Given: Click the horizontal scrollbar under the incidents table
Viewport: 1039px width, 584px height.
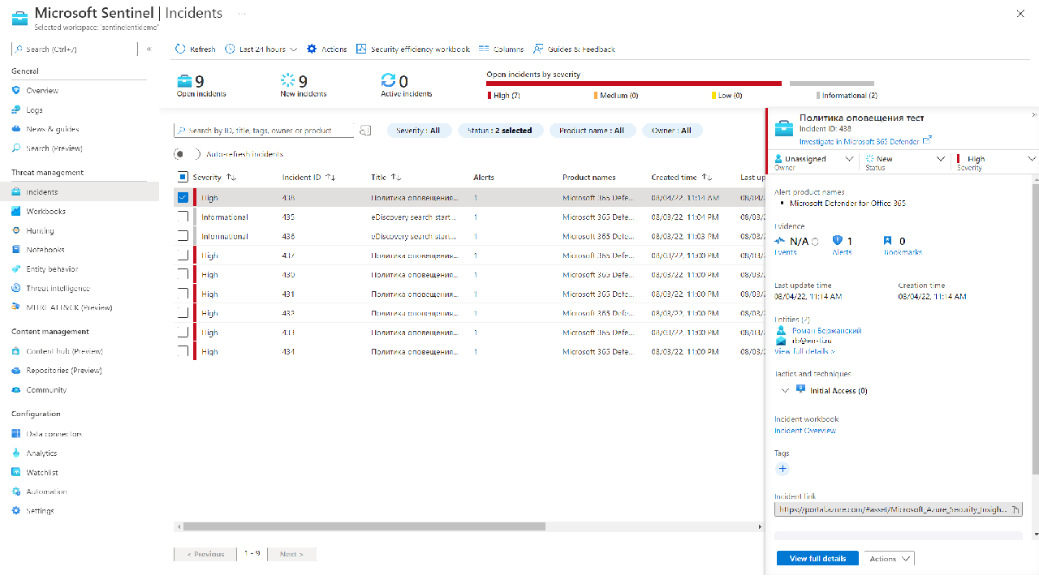Looking at the screenshot, I should 364,526.
